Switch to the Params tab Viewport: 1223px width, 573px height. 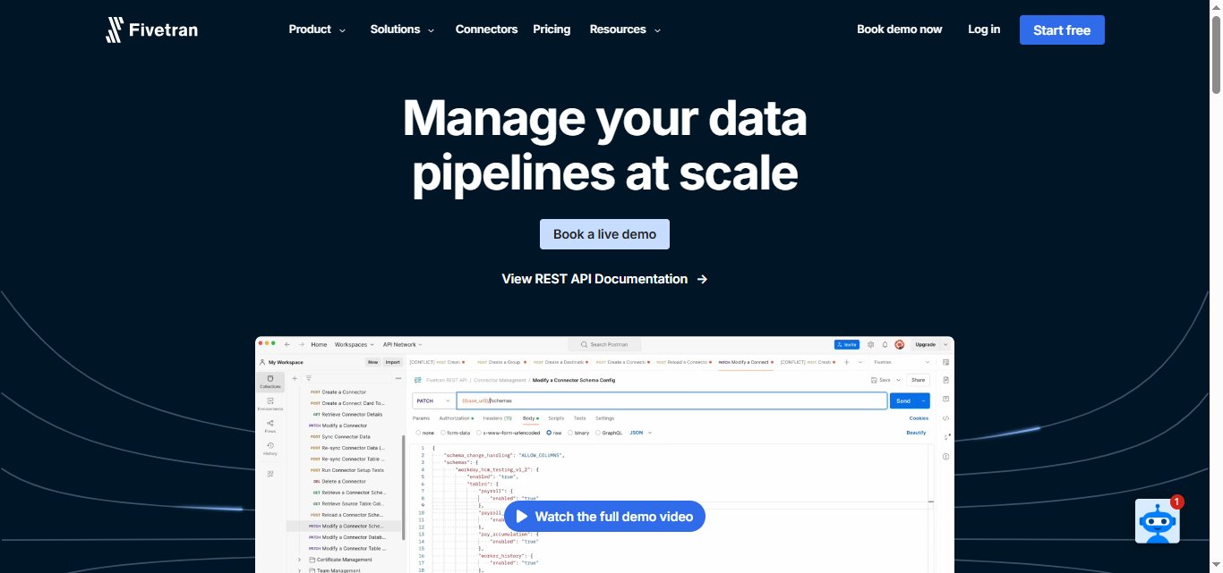point(421,418)
